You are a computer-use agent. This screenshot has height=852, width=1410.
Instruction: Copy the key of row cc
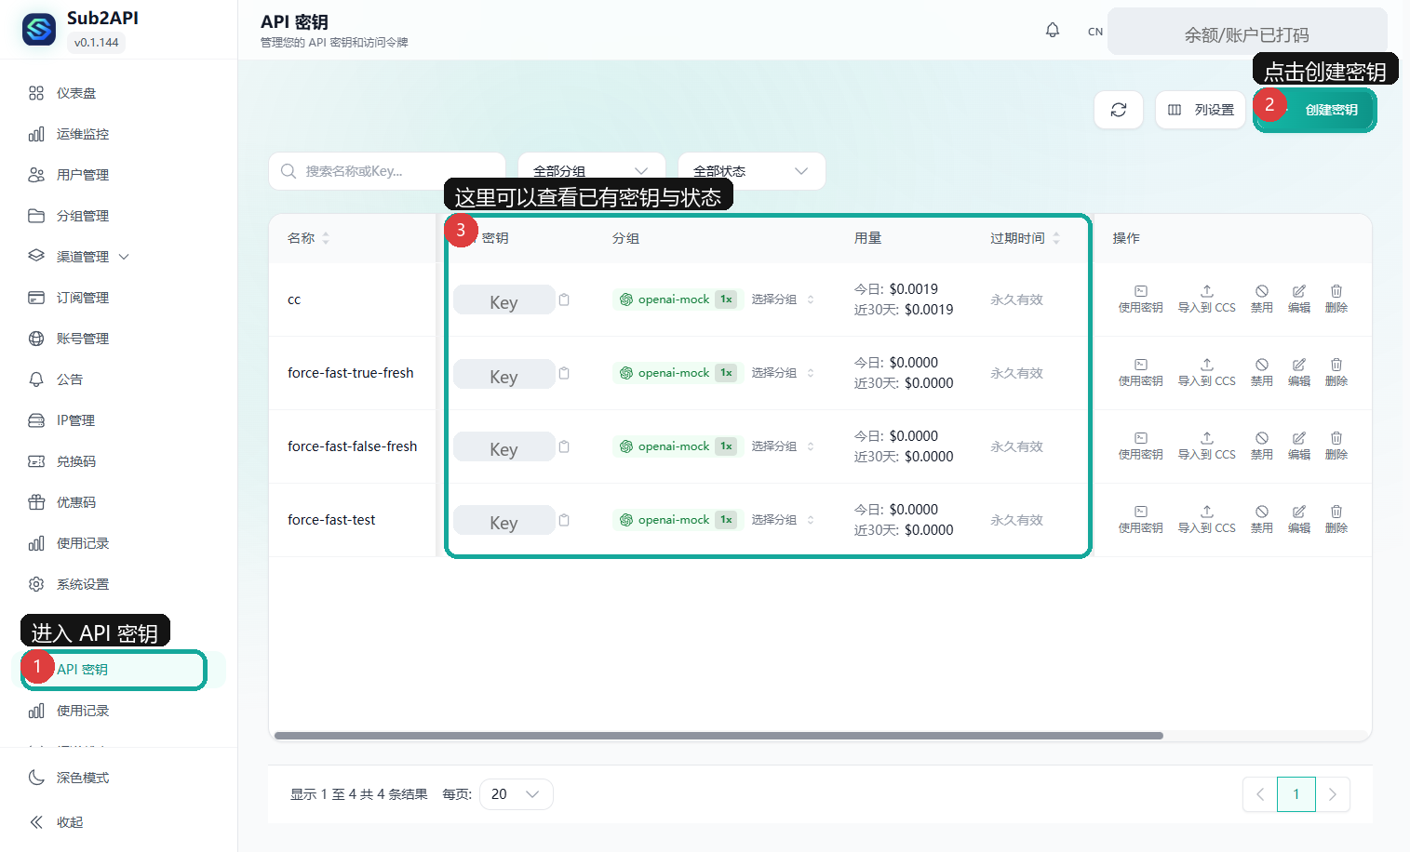click(564, 300)
